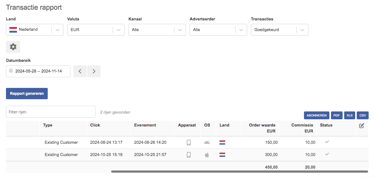Expand the Adverteerder dropdown

(x=218, y=30)
